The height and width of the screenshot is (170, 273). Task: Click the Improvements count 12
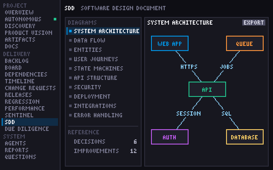click(133, 151)
